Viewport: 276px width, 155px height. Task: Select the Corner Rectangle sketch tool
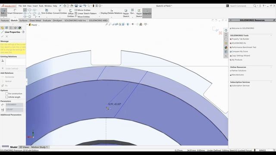[25, 13]
